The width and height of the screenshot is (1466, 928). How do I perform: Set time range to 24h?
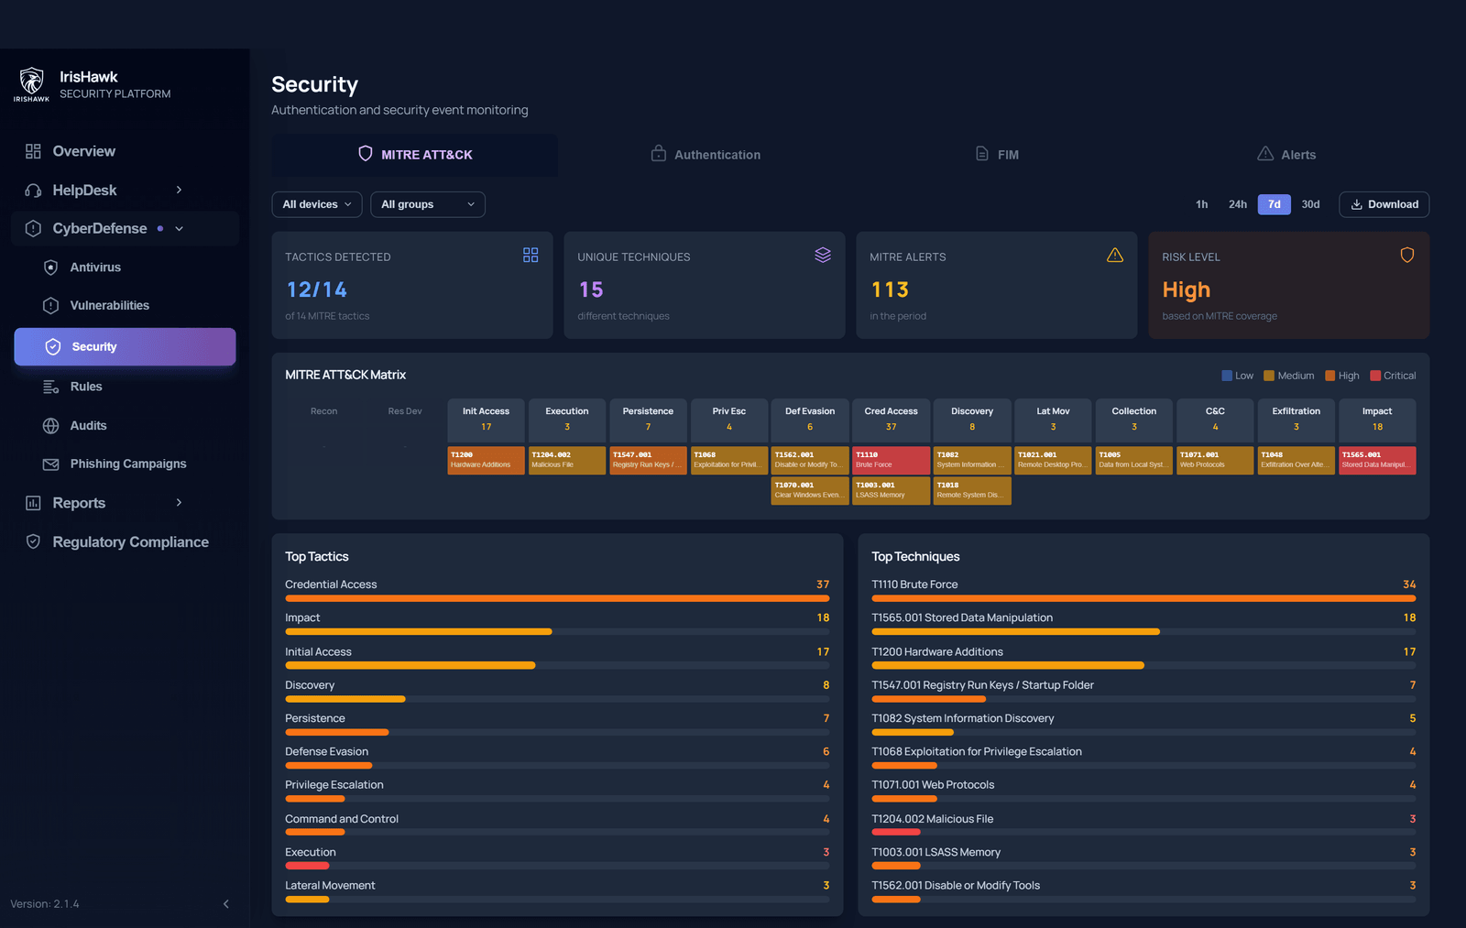(1238, 204)
